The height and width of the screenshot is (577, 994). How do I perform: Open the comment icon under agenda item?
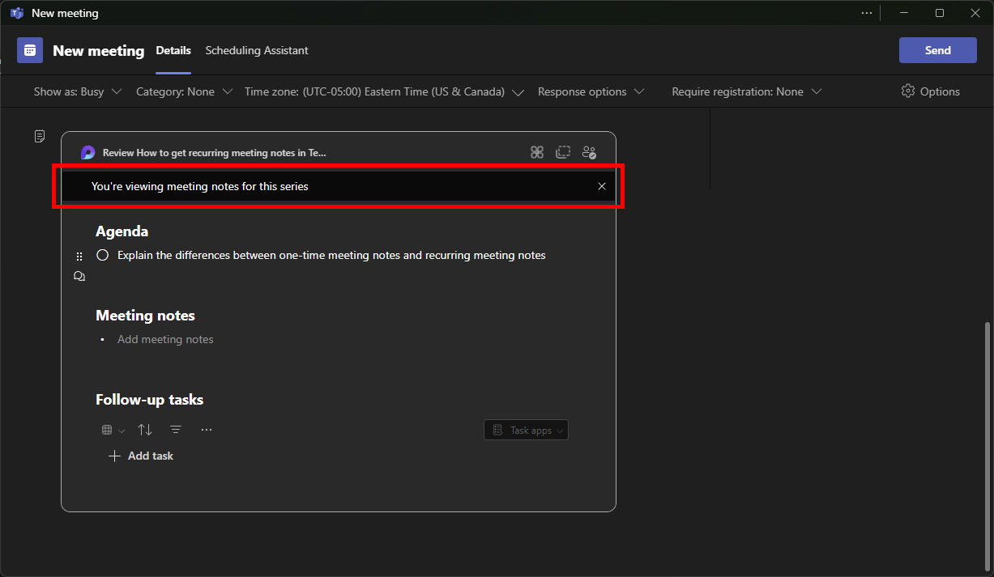tap(79, 276)
